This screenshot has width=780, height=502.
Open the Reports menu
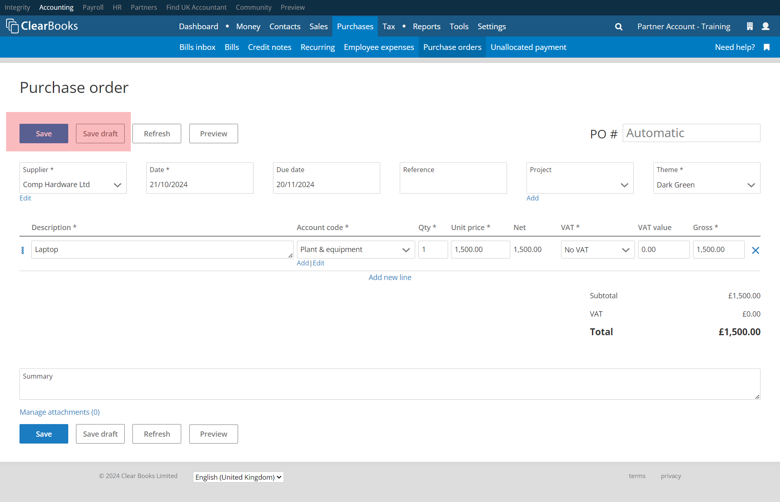[427, 26]
